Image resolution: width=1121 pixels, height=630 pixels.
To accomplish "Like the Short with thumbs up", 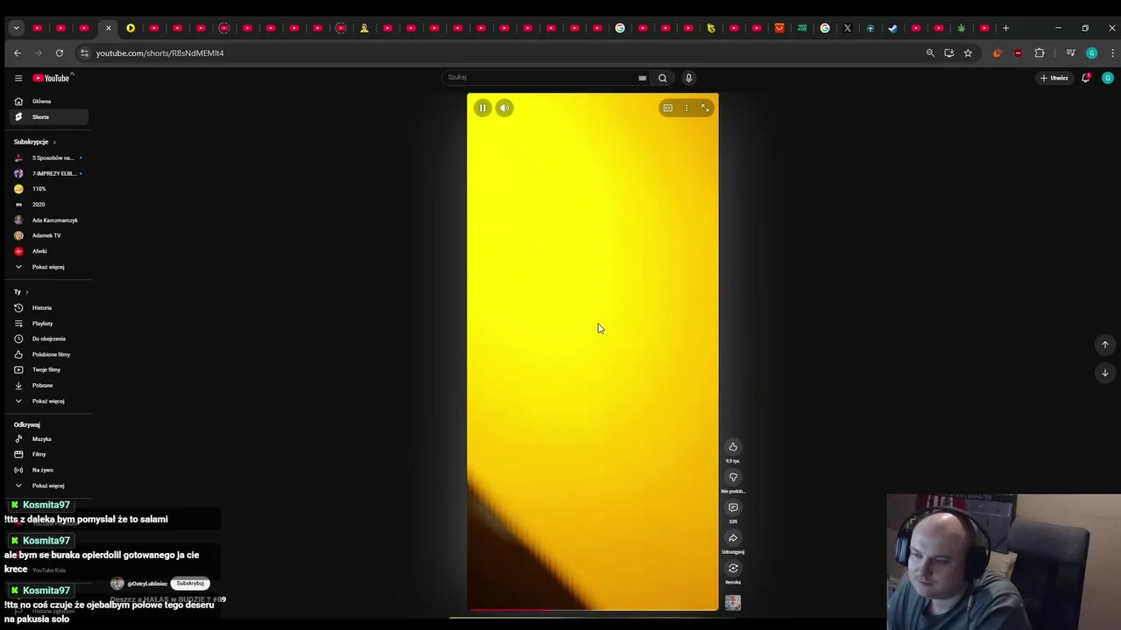I will 733,447.
